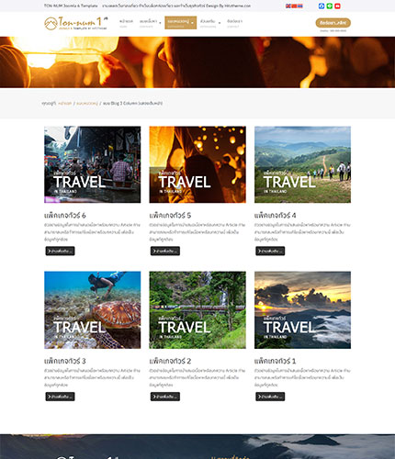The height and width of the screenshot is (459, 395).
Task: Click the gold rounded contact button
Action: click(333, 23)
